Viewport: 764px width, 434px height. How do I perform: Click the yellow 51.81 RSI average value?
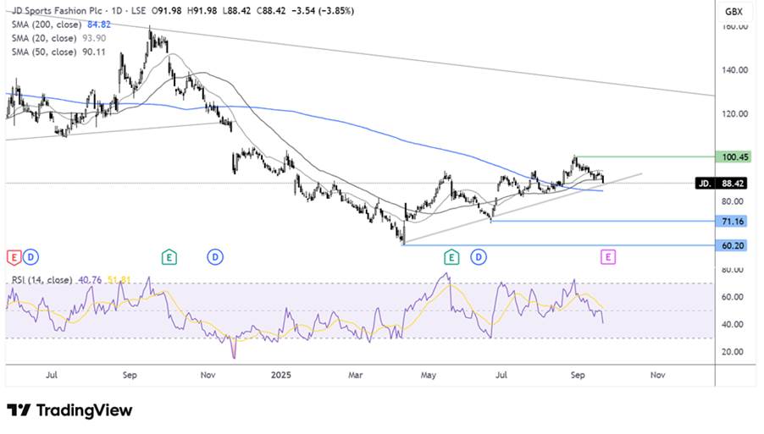119,280
